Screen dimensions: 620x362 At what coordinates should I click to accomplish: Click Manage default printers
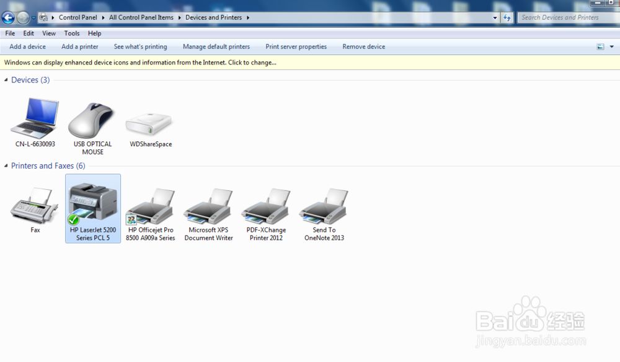point(216,46)
